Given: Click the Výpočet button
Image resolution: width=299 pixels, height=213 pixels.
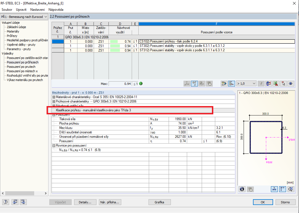Looking at the screenshot, I should pos(60,202).
